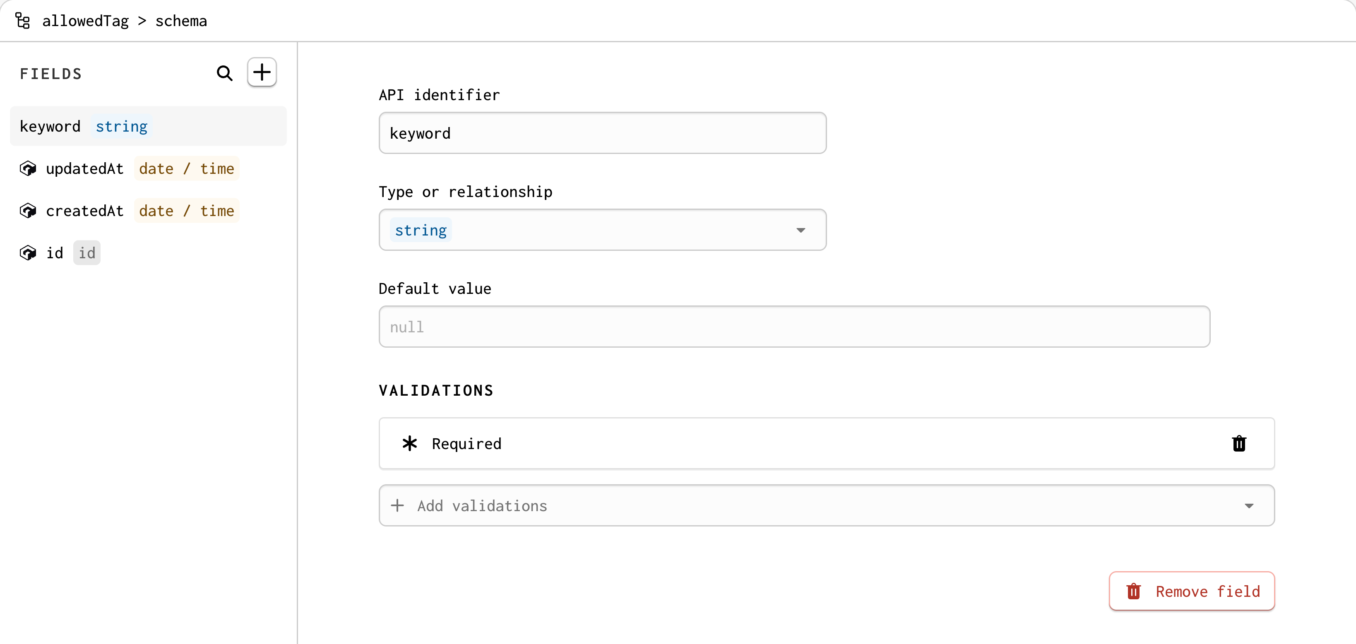Open the field search in the Fields panel

[x=224, y=73]
